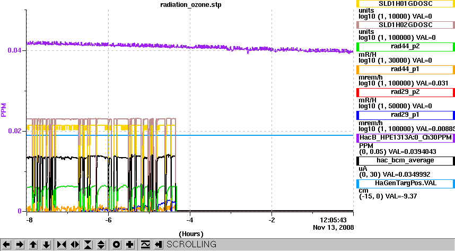Click the 'cm' unit label
Image resolution: width=455 pixels, height=251 pixels.
click(x=363, y=191)
